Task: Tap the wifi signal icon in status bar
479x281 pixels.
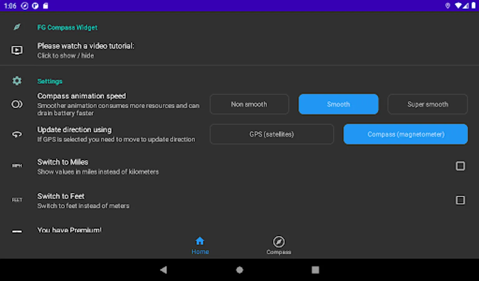Action: [x=458, y=6]
